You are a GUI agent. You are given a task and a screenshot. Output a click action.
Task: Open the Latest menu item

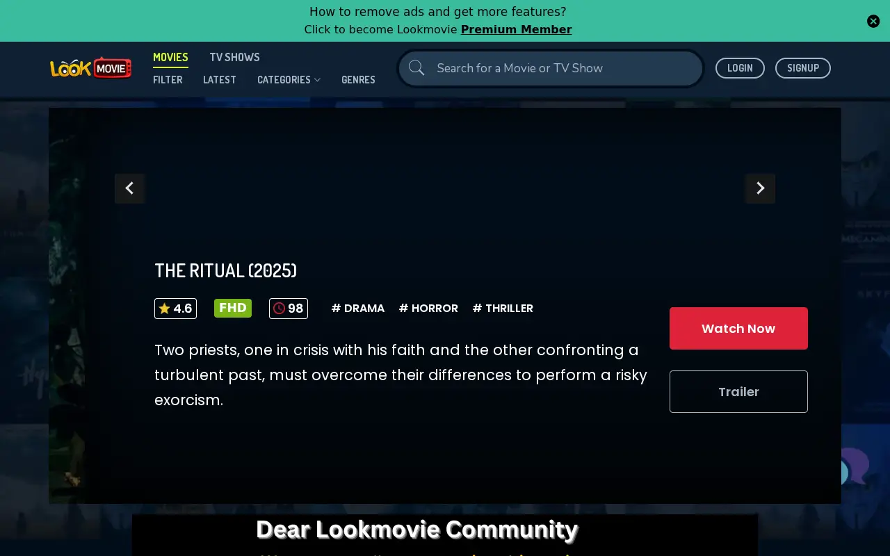point(220,80)
